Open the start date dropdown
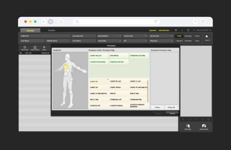The height and width of the screenshot is (150, 231). click(x=135, y=36)
